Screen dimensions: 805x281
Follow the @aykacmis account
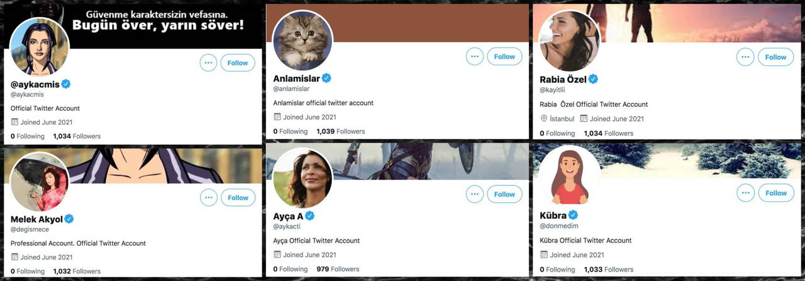pos(238,63)
